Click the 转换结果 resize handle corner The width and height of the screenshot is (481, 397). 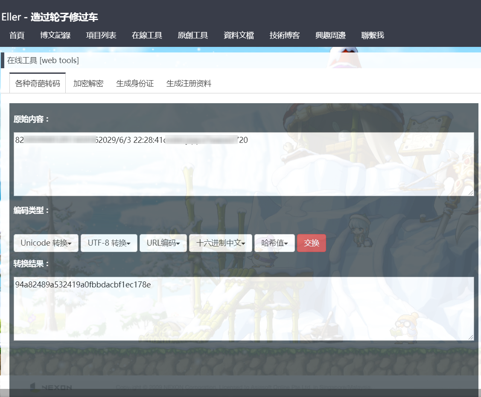(471, 338)
